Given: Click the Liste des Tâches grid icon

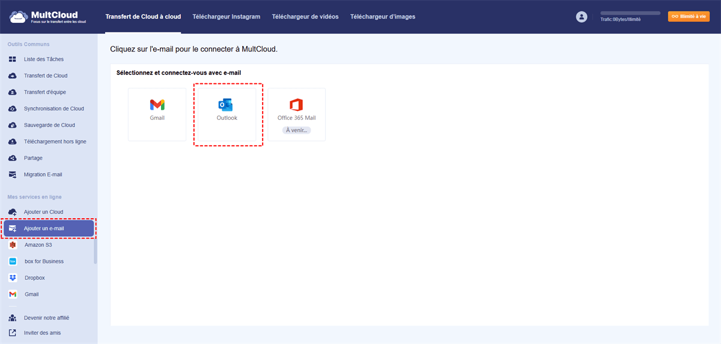Looking at the screenshot, I should [12, 59].
